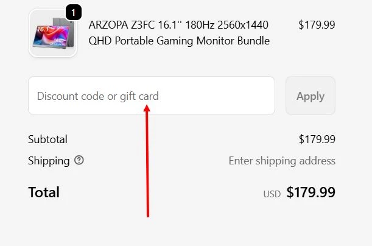Click the subtotal amount $179.99

(317, 139)
